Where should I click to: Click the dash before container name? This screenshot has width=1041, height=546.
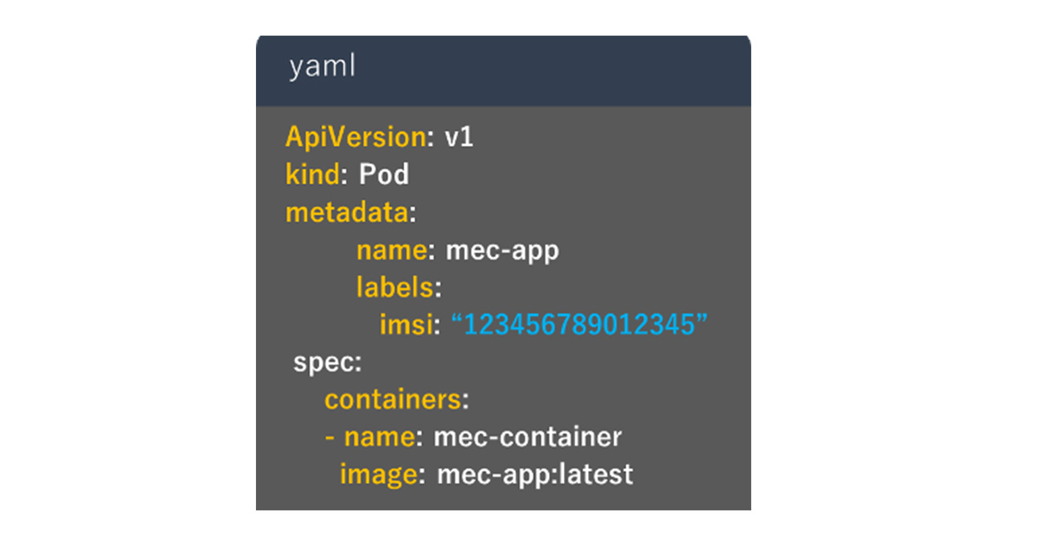pos(331,437)
